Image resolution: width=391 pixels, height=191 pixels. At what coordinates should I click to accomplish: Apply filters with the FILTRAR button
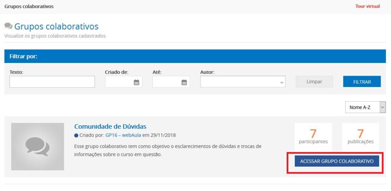[362, 82]
